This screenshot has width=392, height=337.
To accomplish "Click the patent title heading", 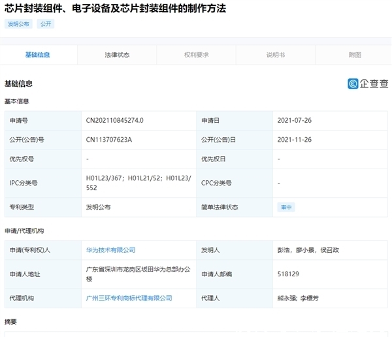I will click(115, 8).
